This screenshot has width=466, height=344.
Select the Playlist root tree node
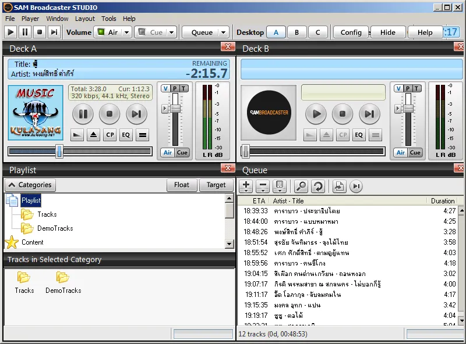31,200
